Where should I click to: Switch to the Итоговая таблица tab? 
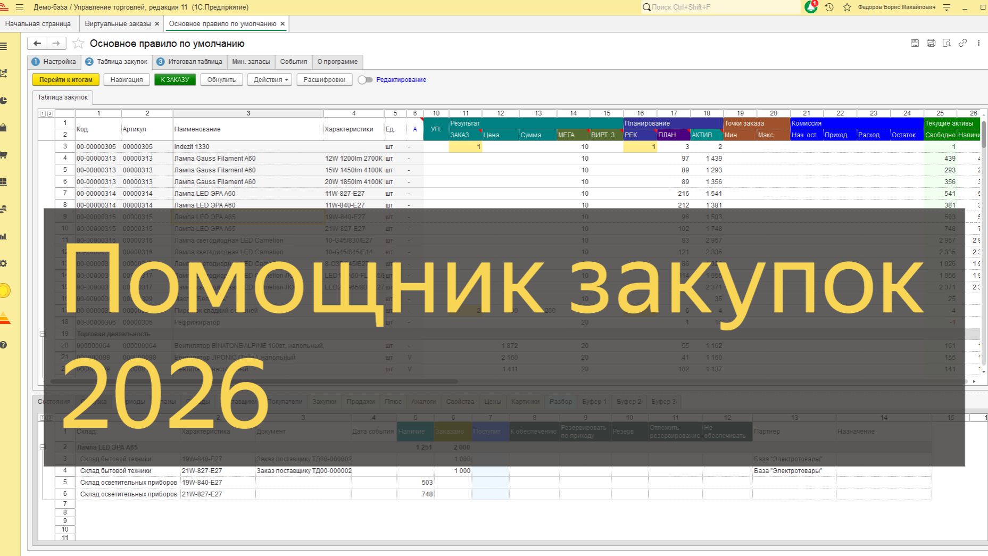(194, 62)
